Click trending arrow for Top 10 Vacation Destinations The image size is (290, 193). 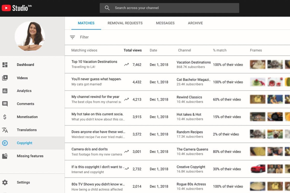point(126,64)
